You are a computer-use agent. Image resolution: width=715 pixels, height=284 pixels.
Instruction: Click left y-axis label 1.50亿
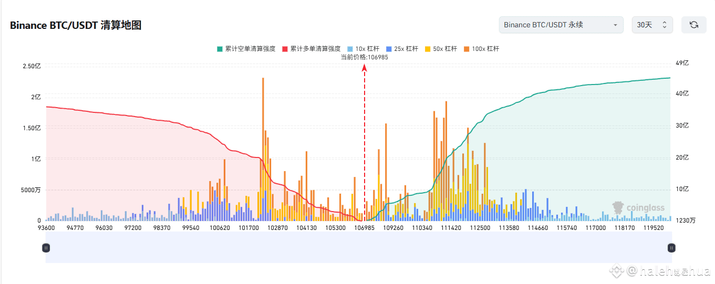tap(32, 128)
